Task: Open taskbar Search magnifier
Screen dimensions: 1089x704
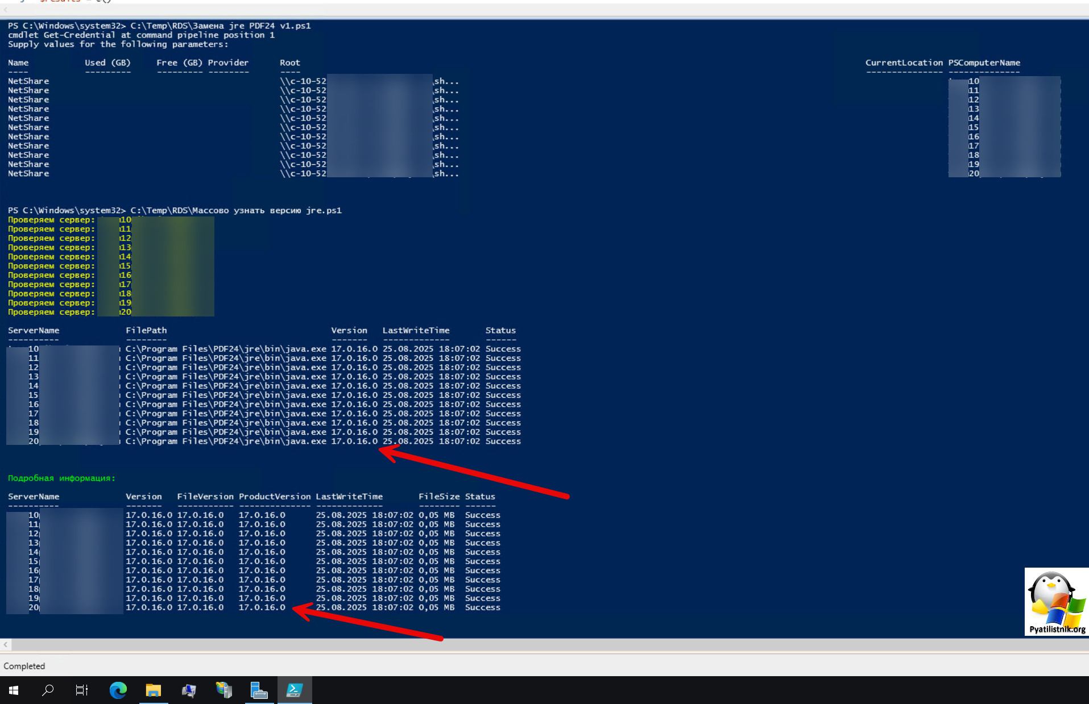Action: [x=48, y=690]
